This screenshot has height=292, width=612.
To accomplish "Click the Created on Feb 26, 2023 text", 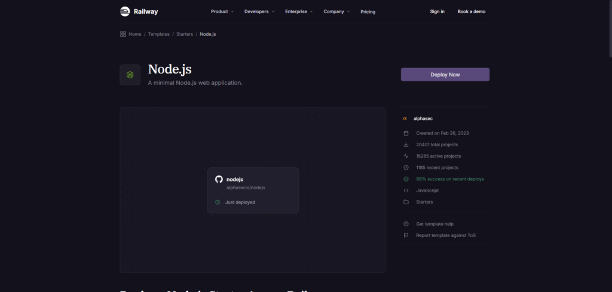I will coord(442,133).
